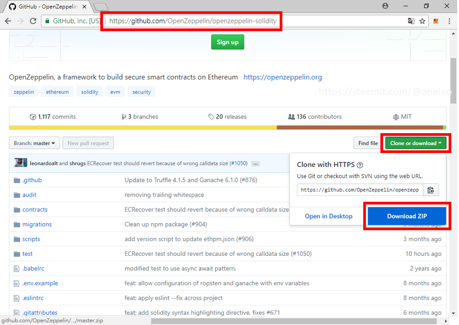This screenshot has width=459, height=325.
Task: Open commit 'removing trailing whitespace'
Action: pos(164,195)
